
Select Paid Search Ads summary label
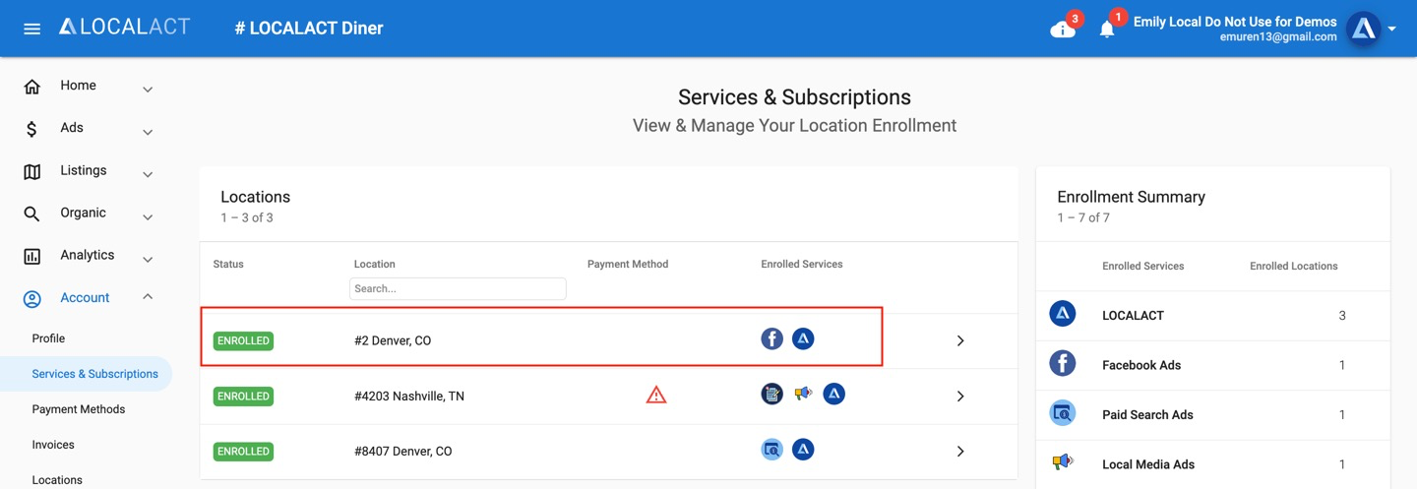pos(1147,415)
